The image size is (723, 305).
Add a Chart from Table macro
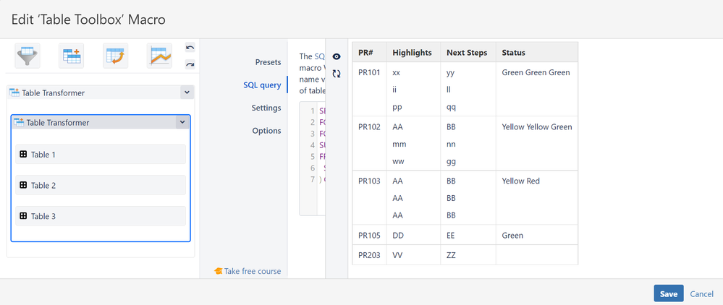(159, 56)
